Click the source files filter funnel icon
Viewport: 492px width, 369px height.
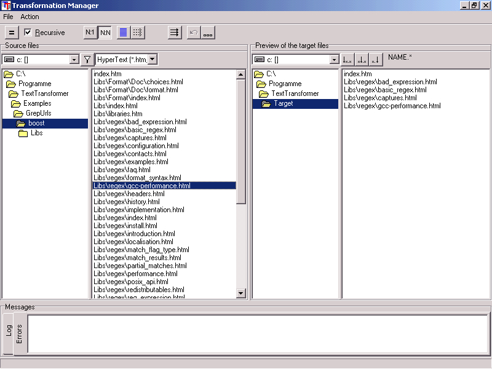click(x=87, y=60)
